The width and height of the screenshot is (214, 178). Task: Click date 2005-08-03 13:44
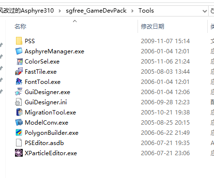coord(165,72)
